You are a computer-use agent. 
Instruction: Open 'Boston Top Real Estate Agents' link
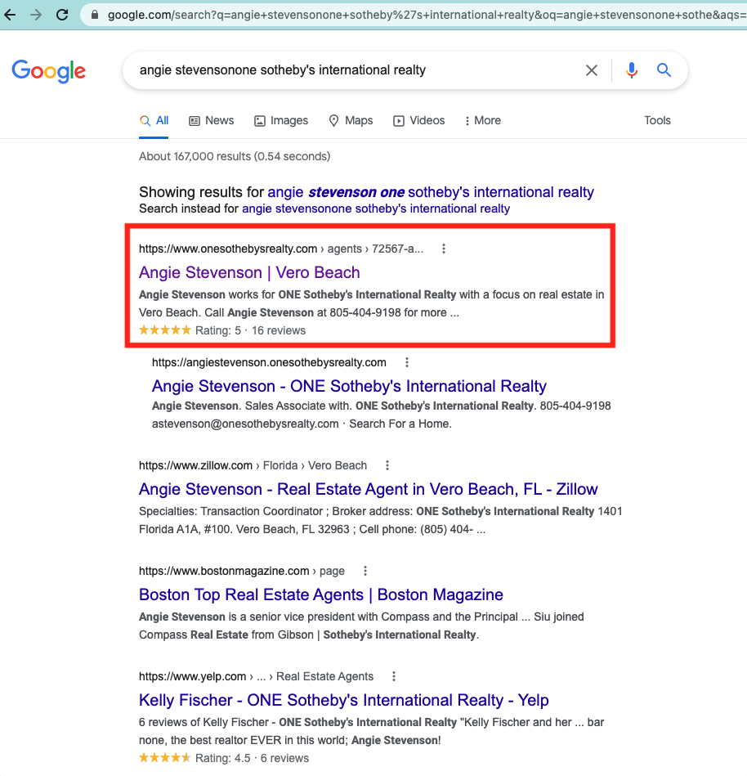coord(320,594)
